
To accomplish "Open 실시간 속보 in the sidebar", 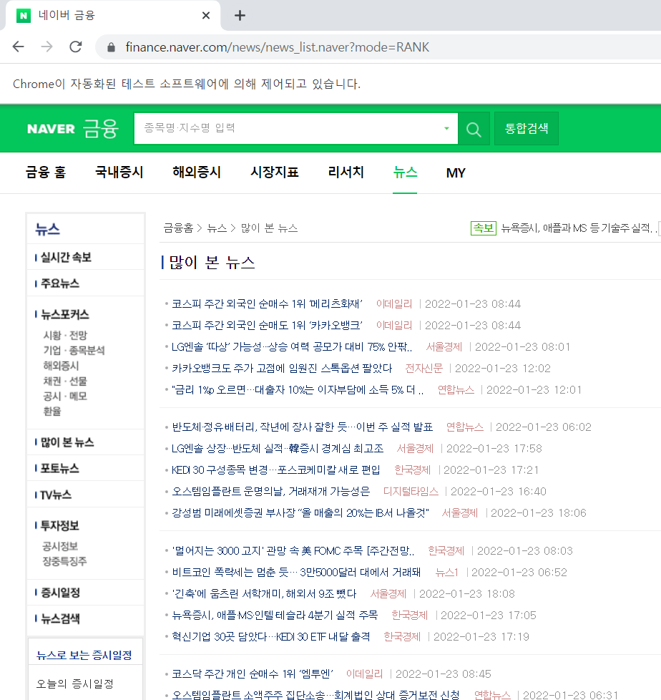I will [66, 257].
